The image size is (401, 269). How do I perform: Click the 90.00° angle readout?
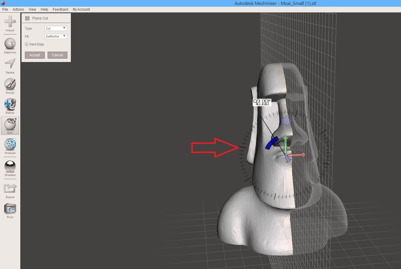click(x=262, y=102)
